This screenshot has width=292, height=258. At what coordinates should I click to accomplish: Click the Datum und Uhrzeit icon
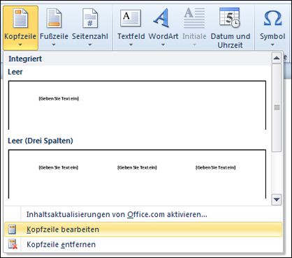click(230, 17)
